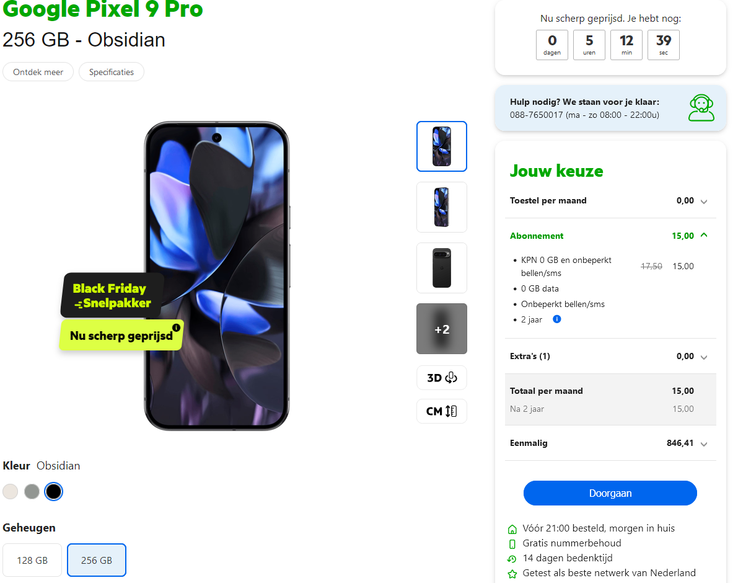Open the 3D phone viewer

point(441,378)
